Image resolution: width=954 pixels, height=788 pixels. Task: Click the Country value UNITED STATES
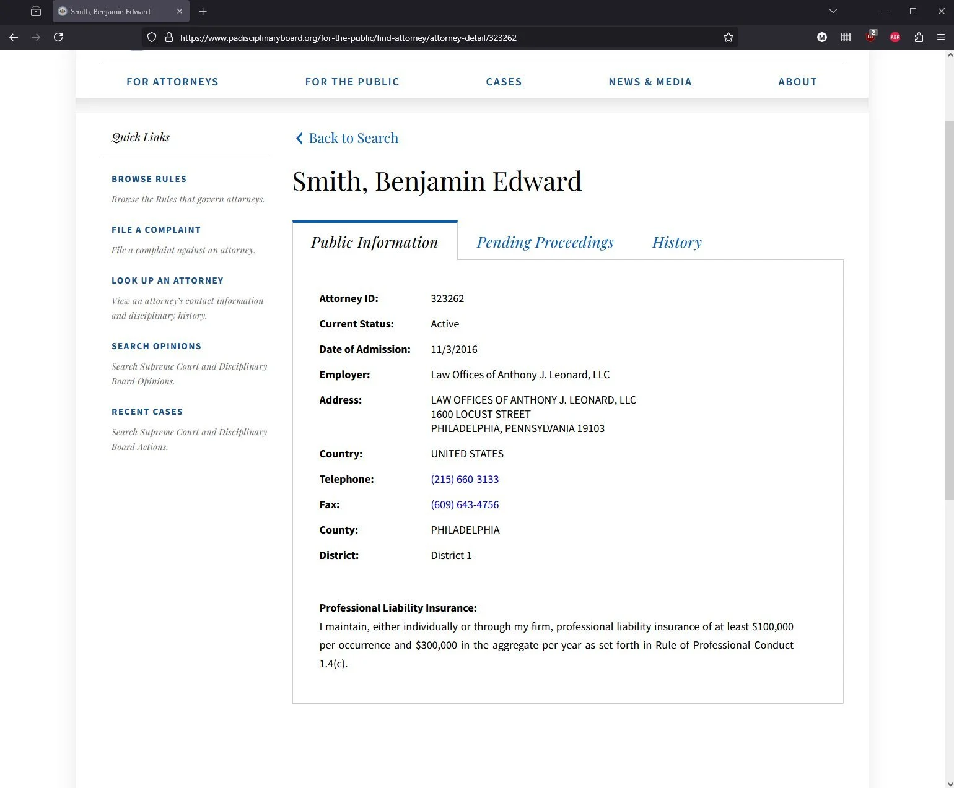[467, 454]
